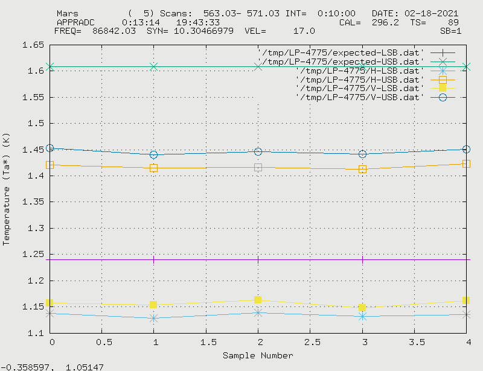This screenshot has width=483, height=371.
Task: Click the y-axis tick label 1.65
Action: click(x=33, y=45)
